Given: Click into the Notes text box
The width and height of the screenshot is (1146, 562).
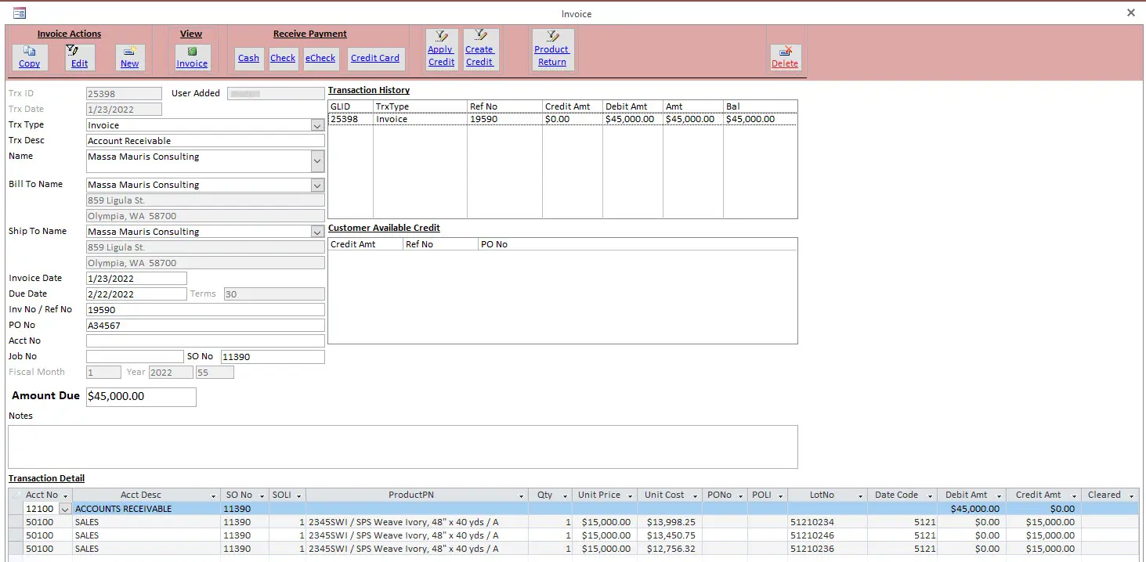Looking at the screenshot, I should [x=403, y=447].
